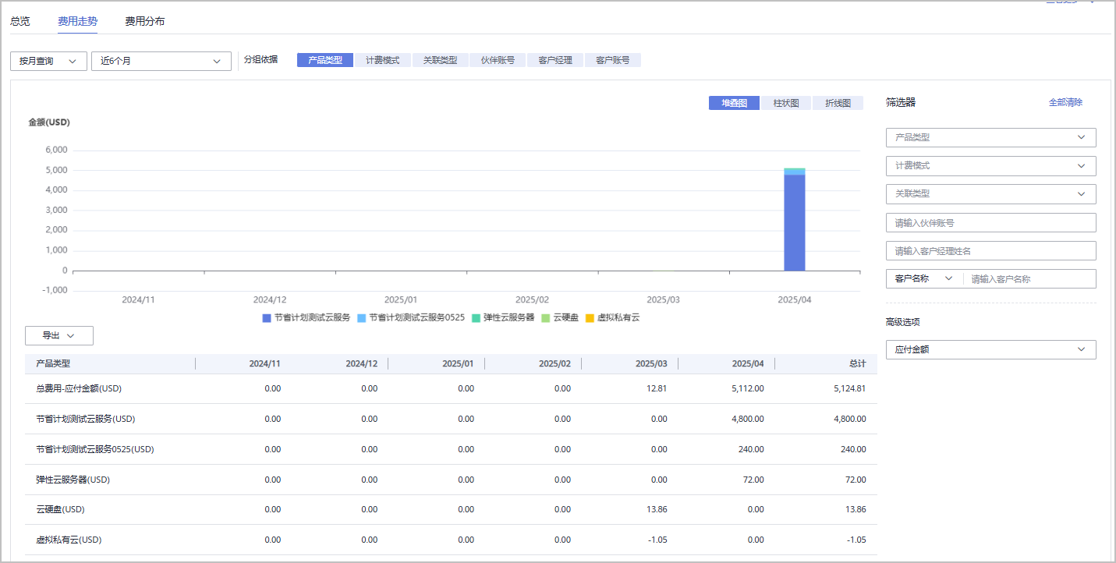Expand the 按月查询 dropdown
This screenshot has width=1116, height=563.
pos(48,61)
